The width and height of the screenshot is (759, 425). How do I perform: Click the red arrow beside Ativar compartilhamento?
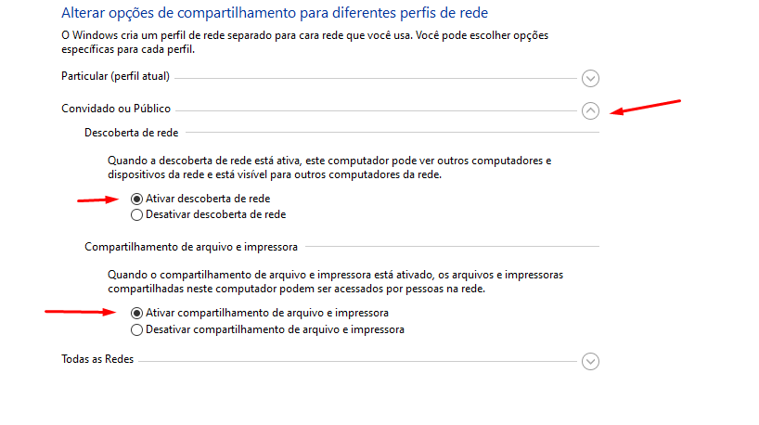(81, 312)
